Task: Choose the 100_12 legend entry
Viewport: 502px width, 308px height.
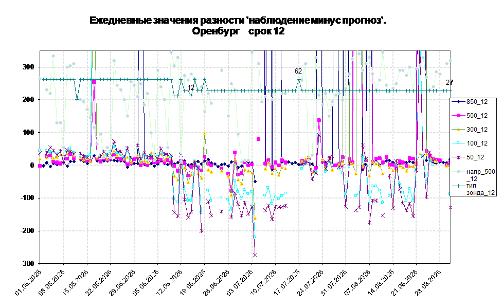Action: (470, 143)
